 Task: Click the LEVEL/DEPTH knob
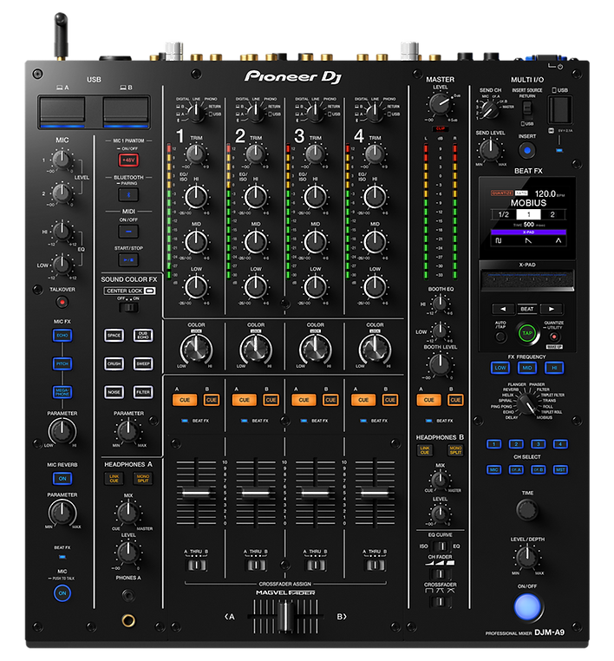pos(526,557)
